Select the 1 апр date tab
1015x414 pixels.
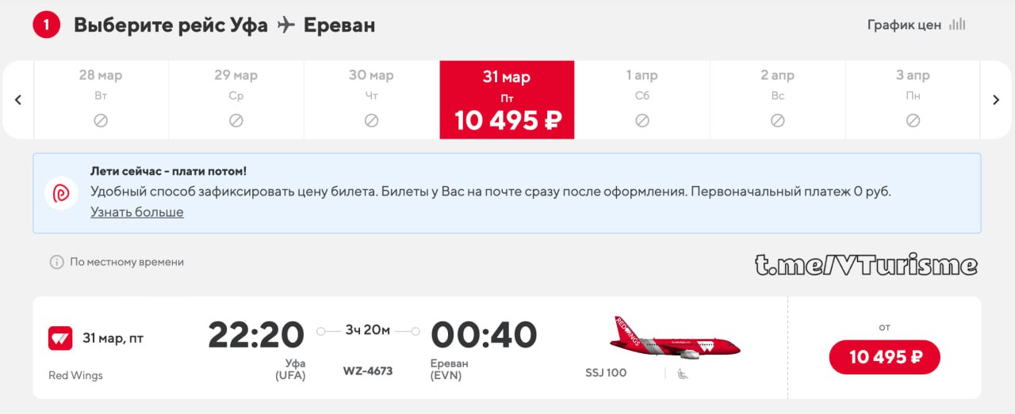point(642,100)
